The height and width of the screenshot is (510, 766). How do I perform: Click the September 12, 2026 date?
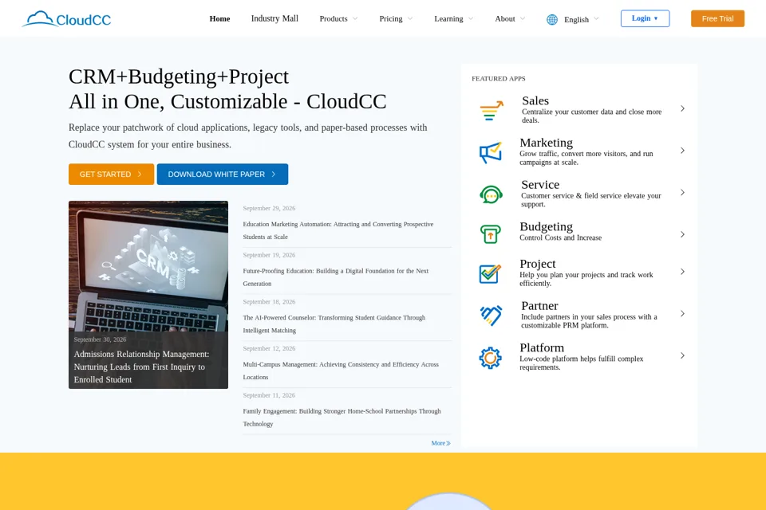[269, 348]
